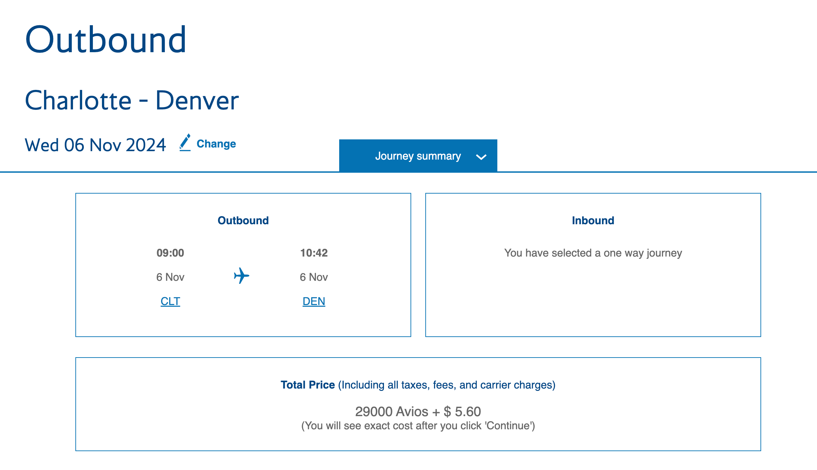Click the Outbound card title
This screenshot has height=470, width=817.
click(x=243, y=221)
